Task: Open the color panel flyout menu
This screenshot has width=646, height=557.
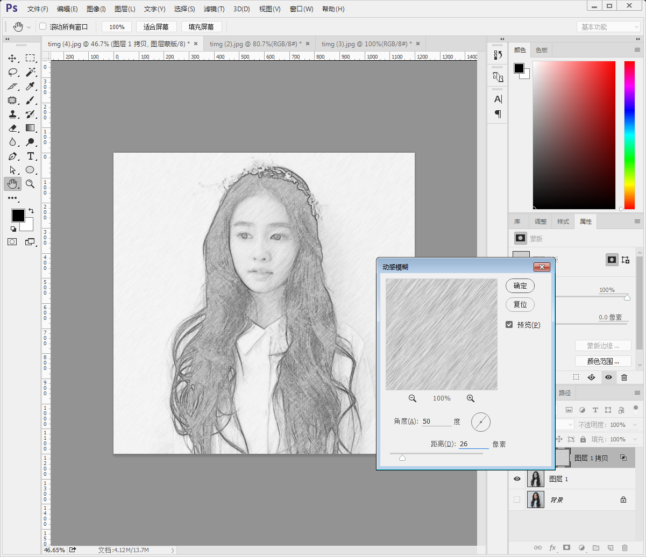Action: [x=637, y=50]
